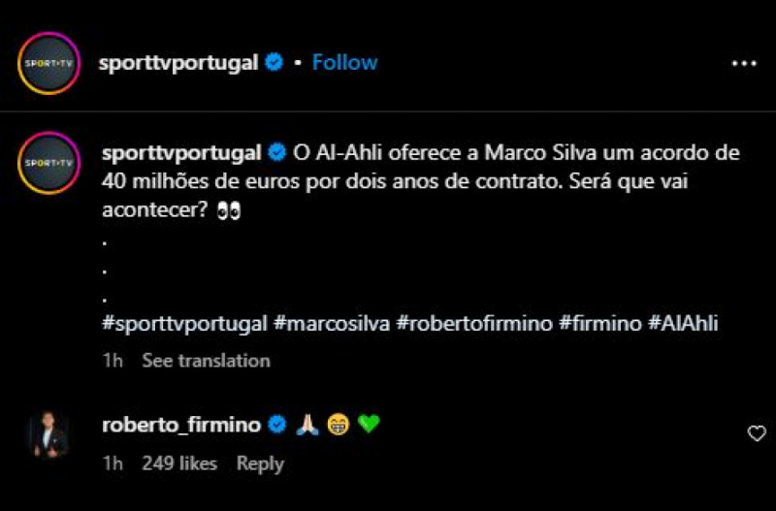
Task: Click the sporttvportugal avatar in the post header
Action: pyautogui.click(x=48, y=63)
